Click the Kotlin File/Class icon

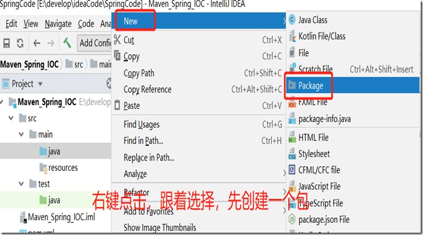click(292, 36)
